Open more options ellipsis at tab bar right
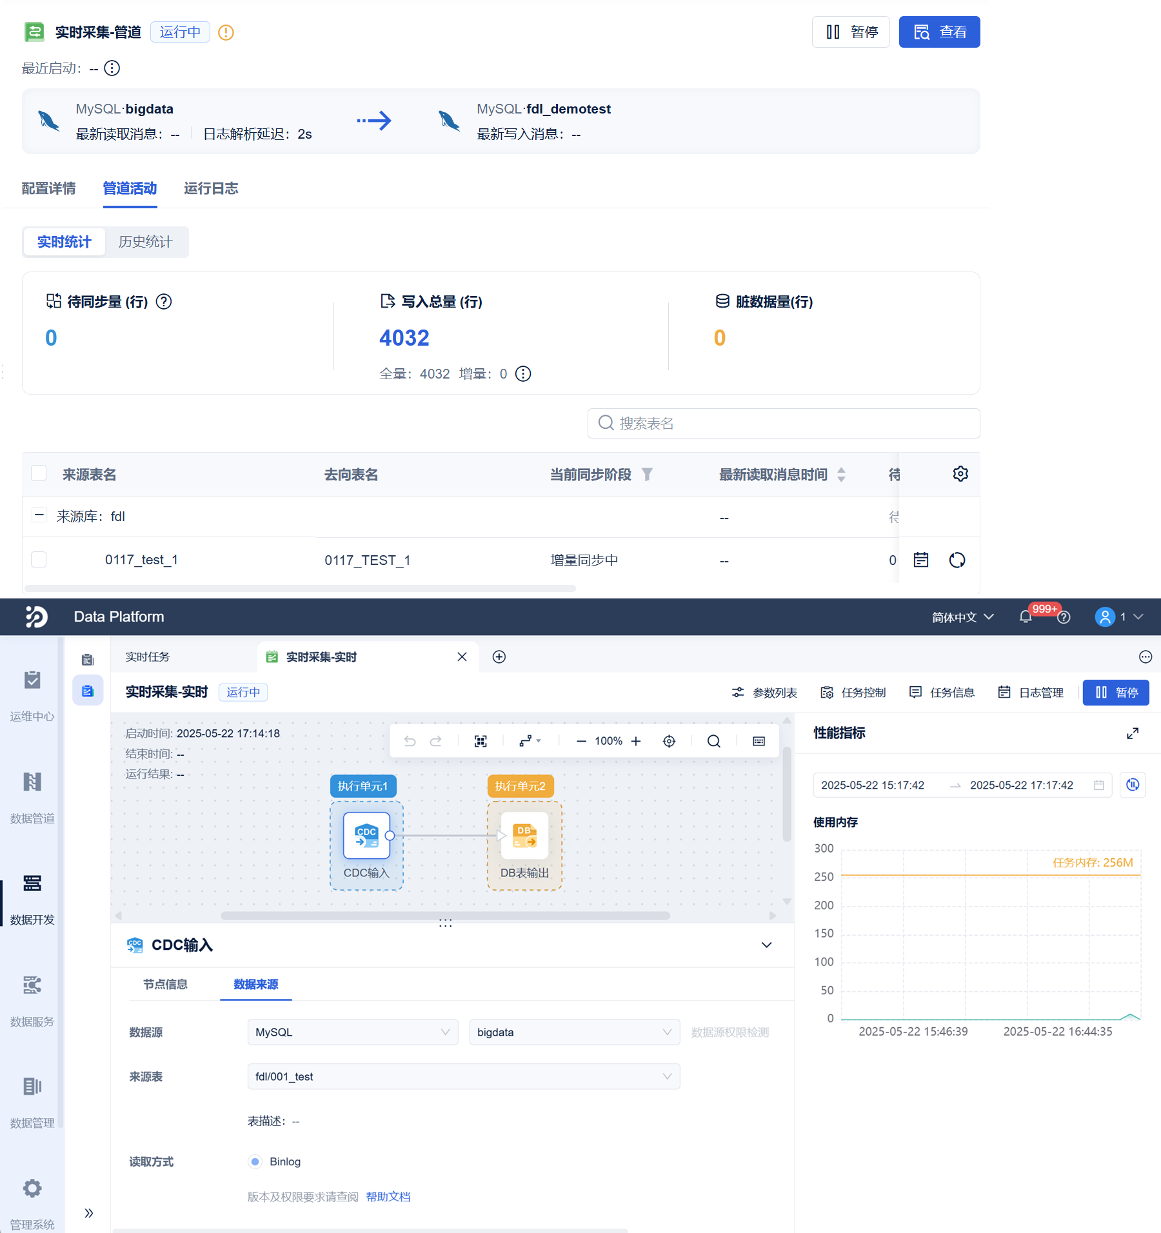Image resolution: width=1161 pixels, height=1233 pixels. pos(1146,656)
